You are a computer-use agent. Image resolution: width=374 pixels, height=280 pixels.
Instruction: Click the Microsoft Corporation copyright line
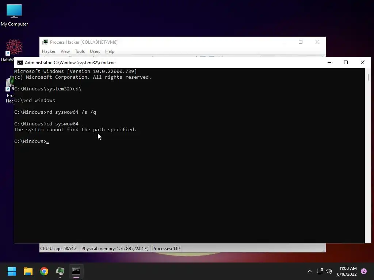83,77
